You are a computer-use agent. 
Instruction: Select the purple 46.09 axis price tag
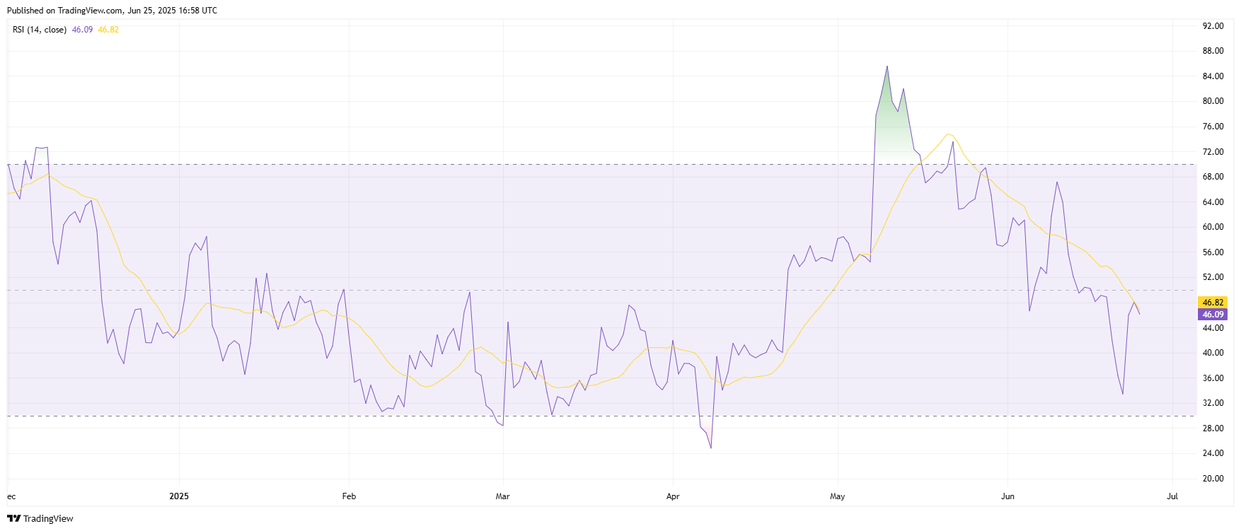pyautogui.click(x=1212, y=315)
